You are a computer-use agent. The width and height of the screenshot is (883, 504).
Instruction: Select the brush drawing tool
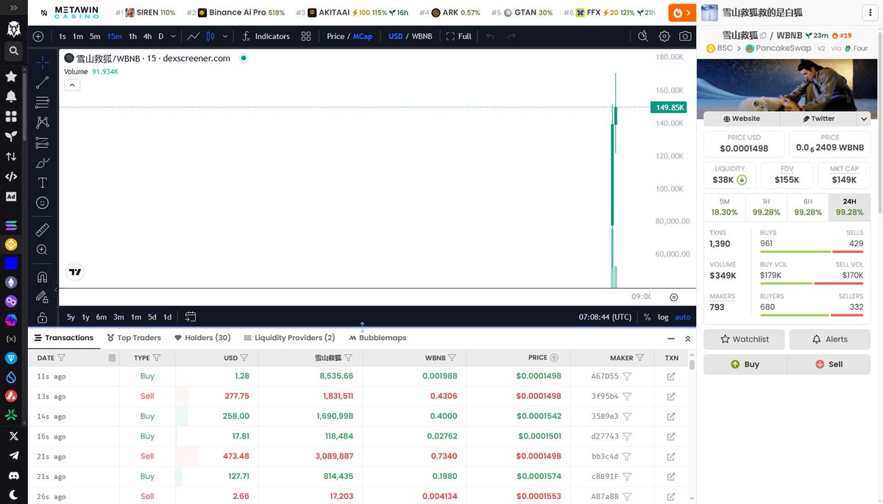pos(43,162)
